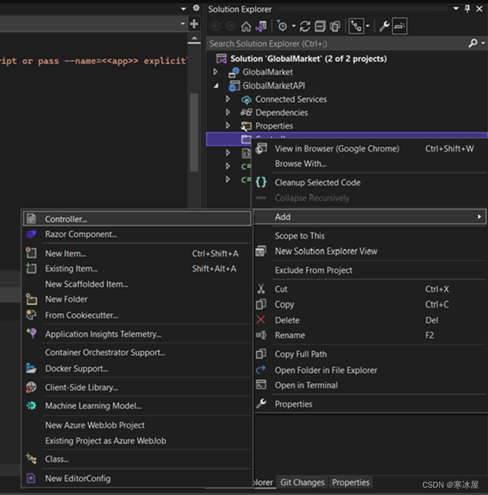488x495 pixels.
Task: Select Container Orchestrator Support...
Action: point(137,353)
